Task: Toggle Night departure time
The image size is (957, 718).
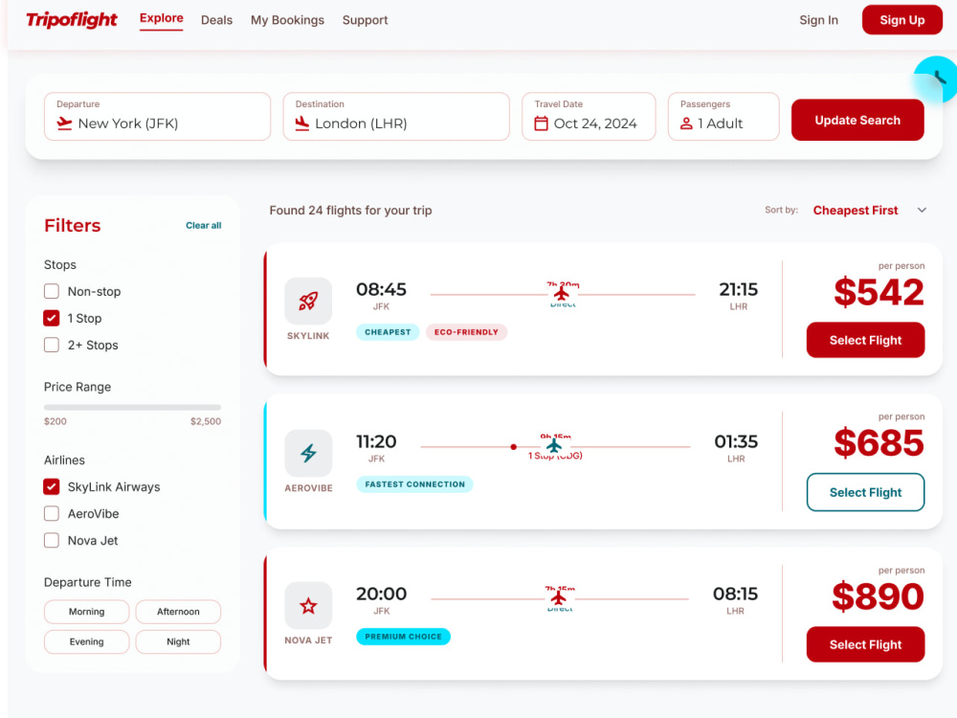Action: click(x=178, y=641)
